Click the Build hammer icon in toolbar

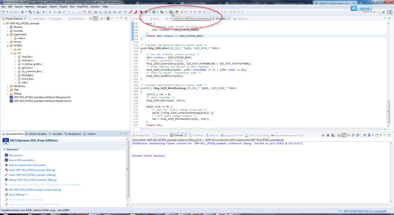[30, 12]
